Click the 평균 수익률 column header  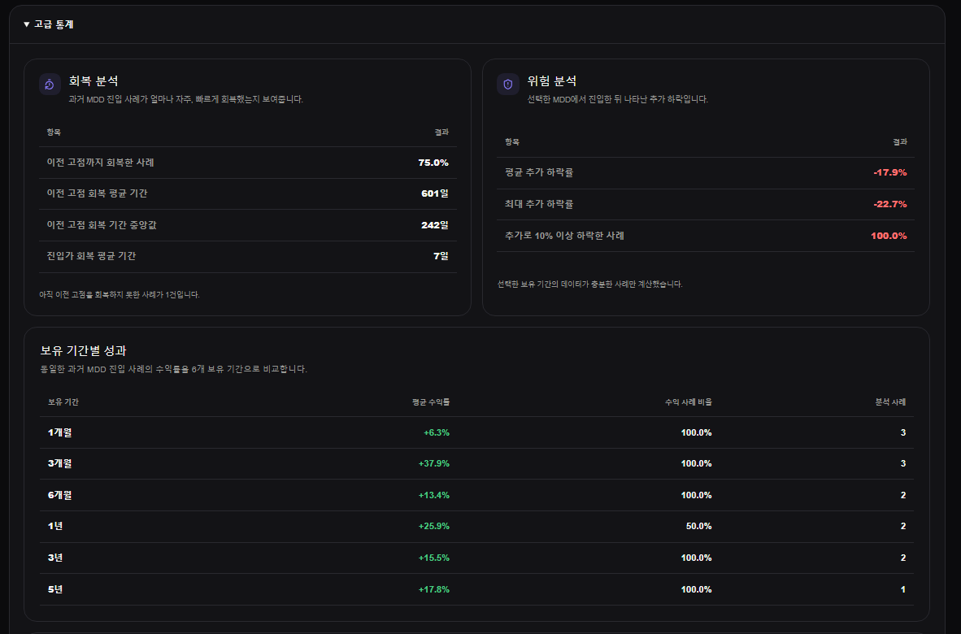431,402
